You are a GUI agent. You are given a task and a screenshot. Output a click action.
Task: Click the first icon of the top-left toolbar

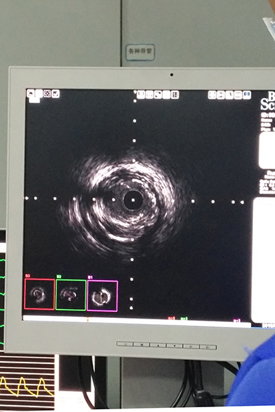click(30, 93)
